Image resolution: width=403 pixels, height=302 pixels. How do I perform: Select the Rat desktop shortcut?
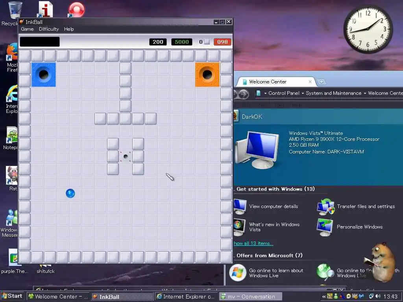pyautogui.click(x=12, y=178)
